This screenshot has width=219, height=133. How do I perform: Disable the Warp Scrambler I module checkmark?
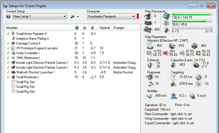coord(8,53)
